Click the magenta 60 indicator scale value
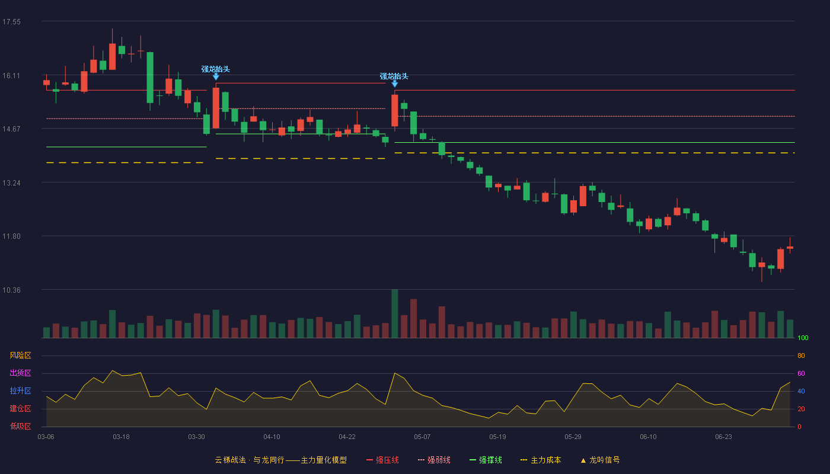 (x=801, y=373)
